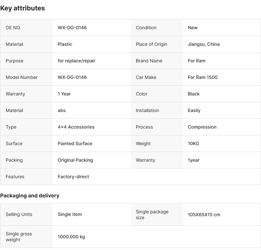Click the 1000.000 kg gross weight value

click(x=72, y=237)
